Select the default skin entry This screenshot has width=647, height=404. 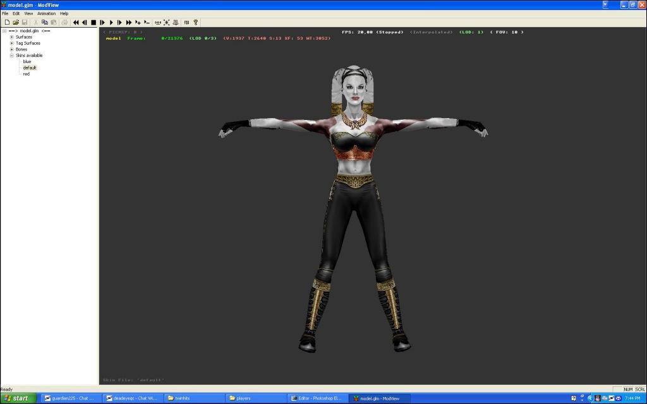point(30,68)
